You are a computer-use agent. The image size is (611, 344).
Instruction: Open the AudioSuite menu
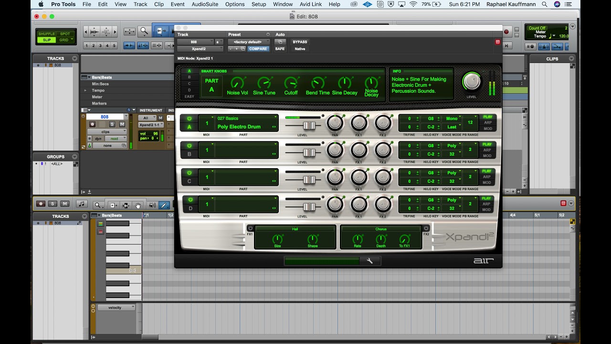[205, 4]
